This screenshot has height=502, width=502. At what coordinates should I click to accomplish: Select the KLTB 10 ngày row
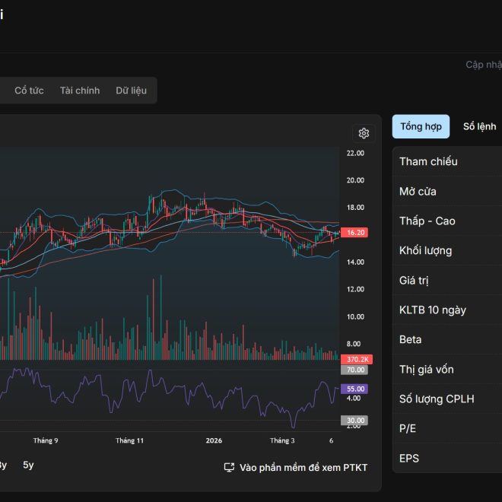[x=446, y=310]
